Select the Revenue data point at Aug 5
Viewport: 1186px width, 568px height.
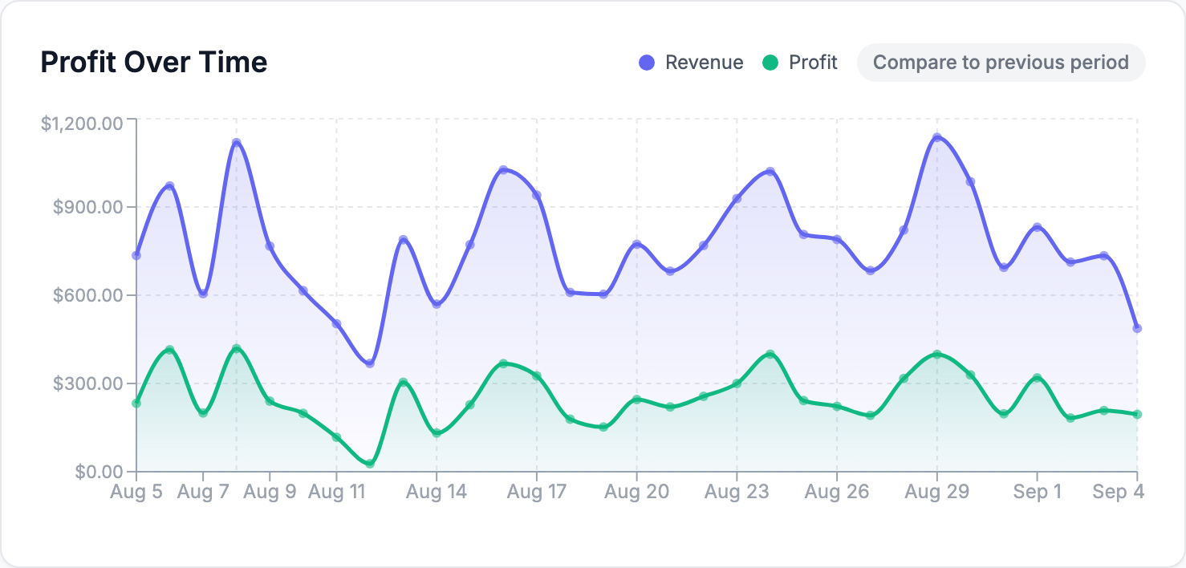(x=136, y=255)
